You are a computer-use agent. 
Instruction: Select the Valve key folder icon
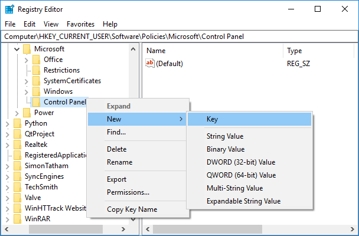click(18, 198)
